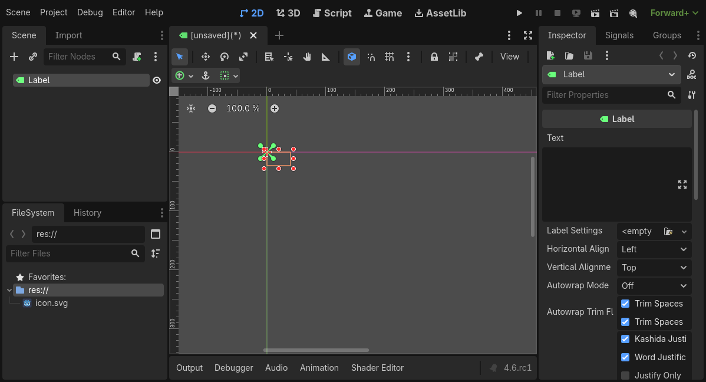706x382 pixels.
Task: Open the Forward+ renderer dropdown
Action: pyautogui.click(x=674, y=12)
